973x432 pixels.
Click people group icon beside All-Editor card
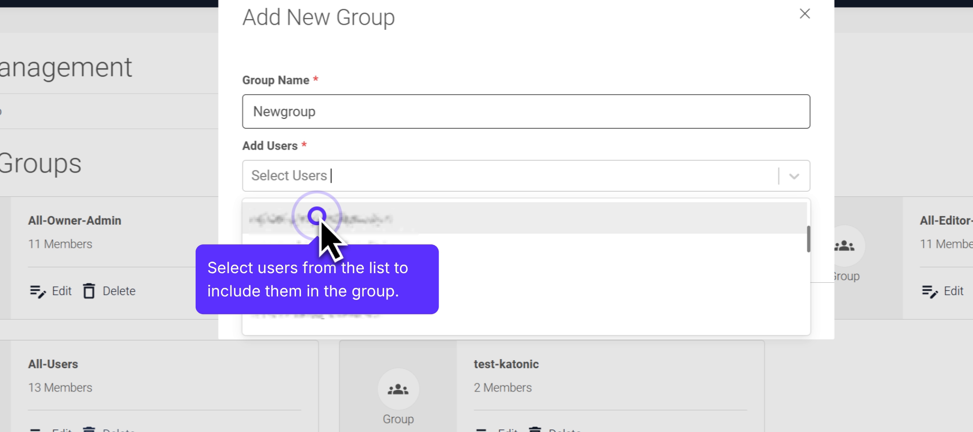pos(844,246)
